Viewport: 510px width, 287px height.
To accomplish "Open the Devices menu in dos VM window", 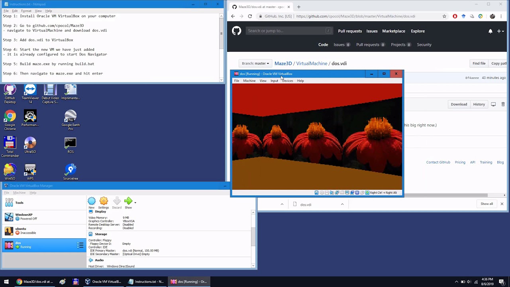I will 288,81.
